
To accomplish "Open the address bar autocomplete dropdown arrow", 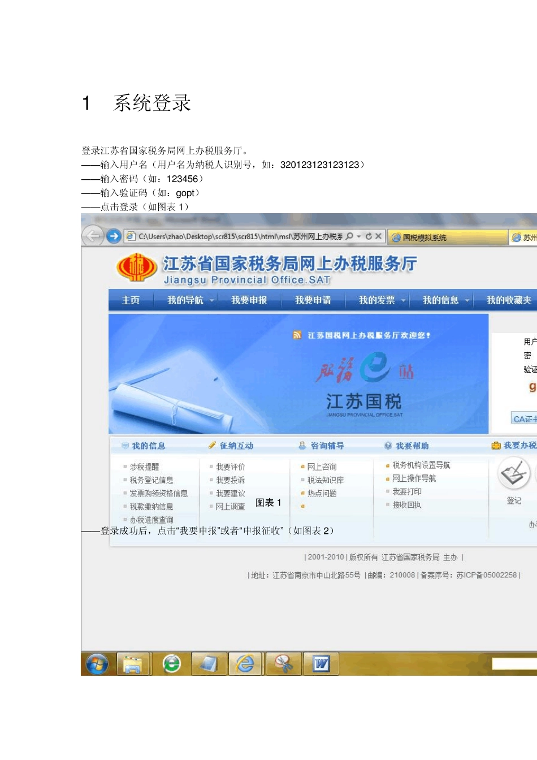I will 359,236.
